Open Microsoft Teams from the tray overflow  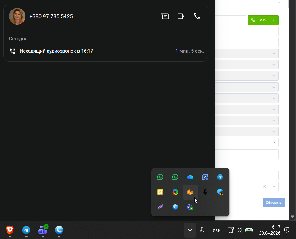tap(190, 207)
